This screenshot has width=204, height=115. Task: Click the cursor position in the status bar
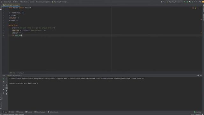point(192,114)
